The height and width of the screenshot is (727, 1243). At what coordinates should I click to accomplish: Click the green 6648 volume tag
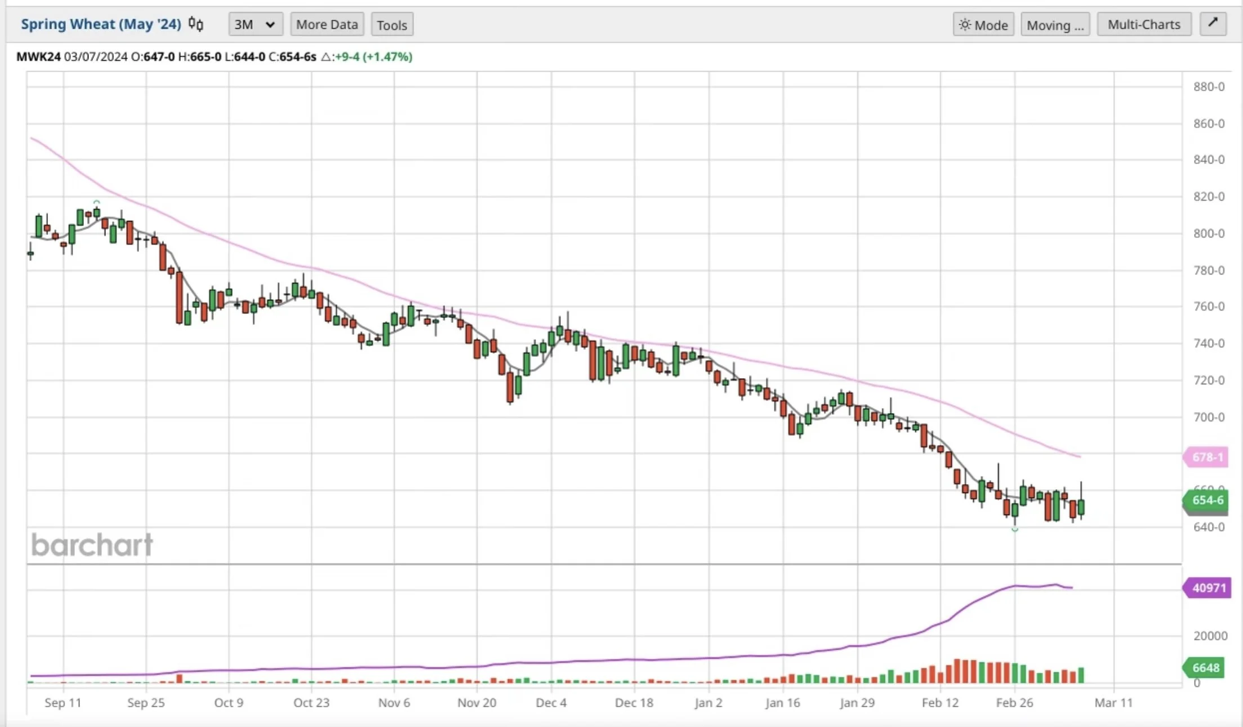(1206, 668)
